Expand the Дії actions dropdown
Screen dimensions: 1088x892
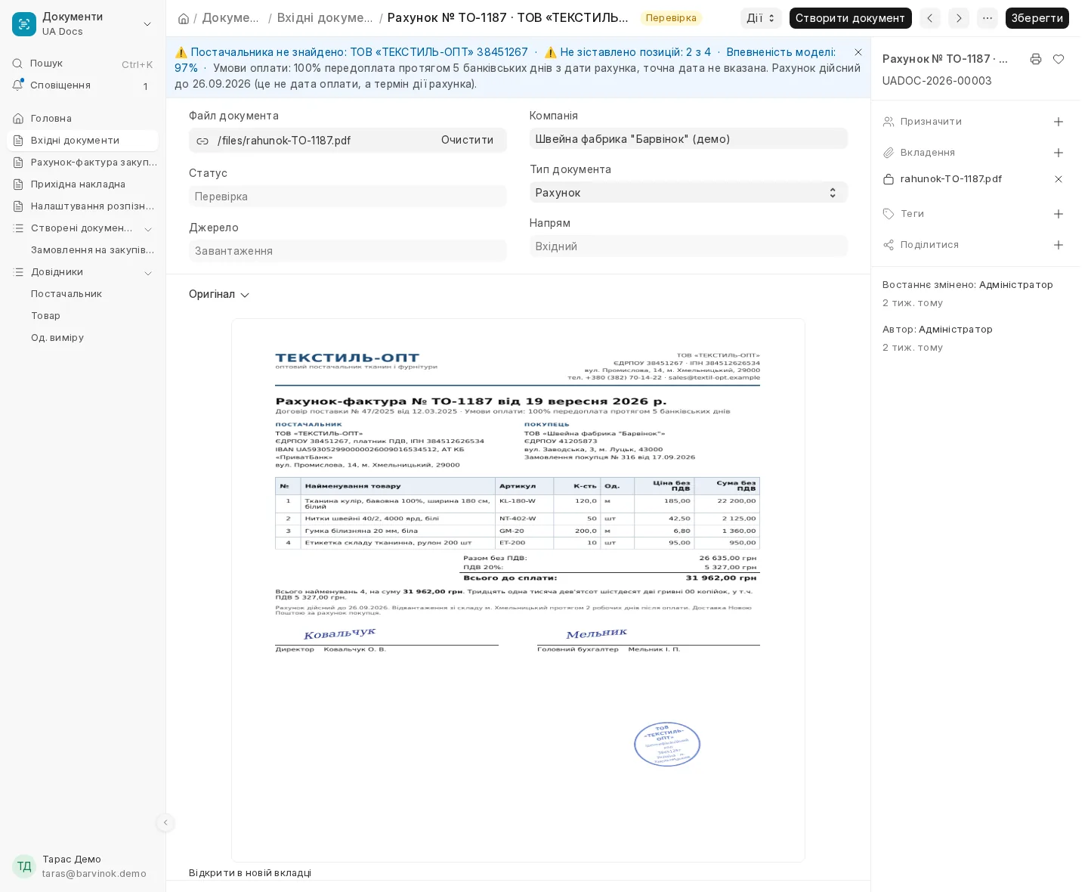coord(761,18)
